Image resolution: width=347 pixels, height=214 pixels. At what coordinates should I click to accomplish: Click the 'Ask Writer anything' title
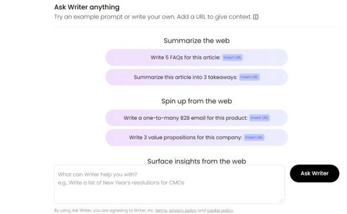87,7
